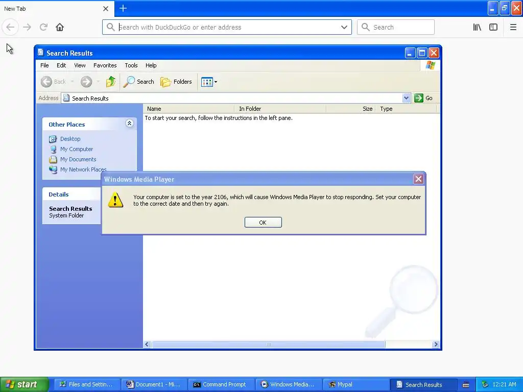Screen dimensions: 523x392
Task: Reload the browser page
Action: pyautogui.click(x=43, y=27)
